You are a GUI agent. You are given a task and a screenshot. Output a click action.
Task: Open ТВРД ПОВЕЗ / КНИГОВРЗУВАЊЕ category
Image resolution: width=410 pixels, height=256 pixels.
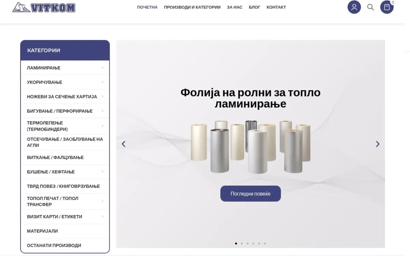coord(64,186)
